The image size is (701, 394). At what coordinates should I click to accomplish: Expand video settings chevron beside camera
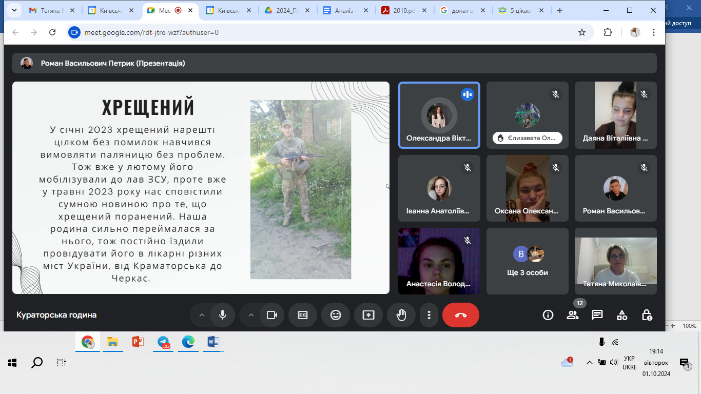pos(251,315)
